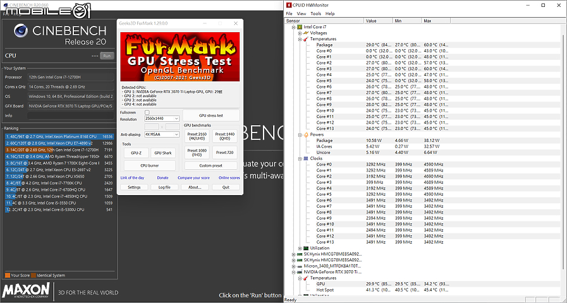The width and height of the screenshot is (567, 303).
Task: Click the Run button in Cinebench
Action: coord(107,56)
